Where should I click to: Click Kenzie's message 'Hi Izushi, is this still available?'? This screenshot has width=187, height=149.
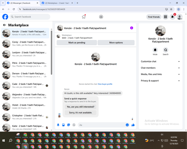pyautogui.click(x=92, y=93)
